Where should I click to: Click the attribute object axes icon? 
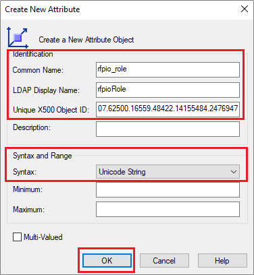click(18, 38)
